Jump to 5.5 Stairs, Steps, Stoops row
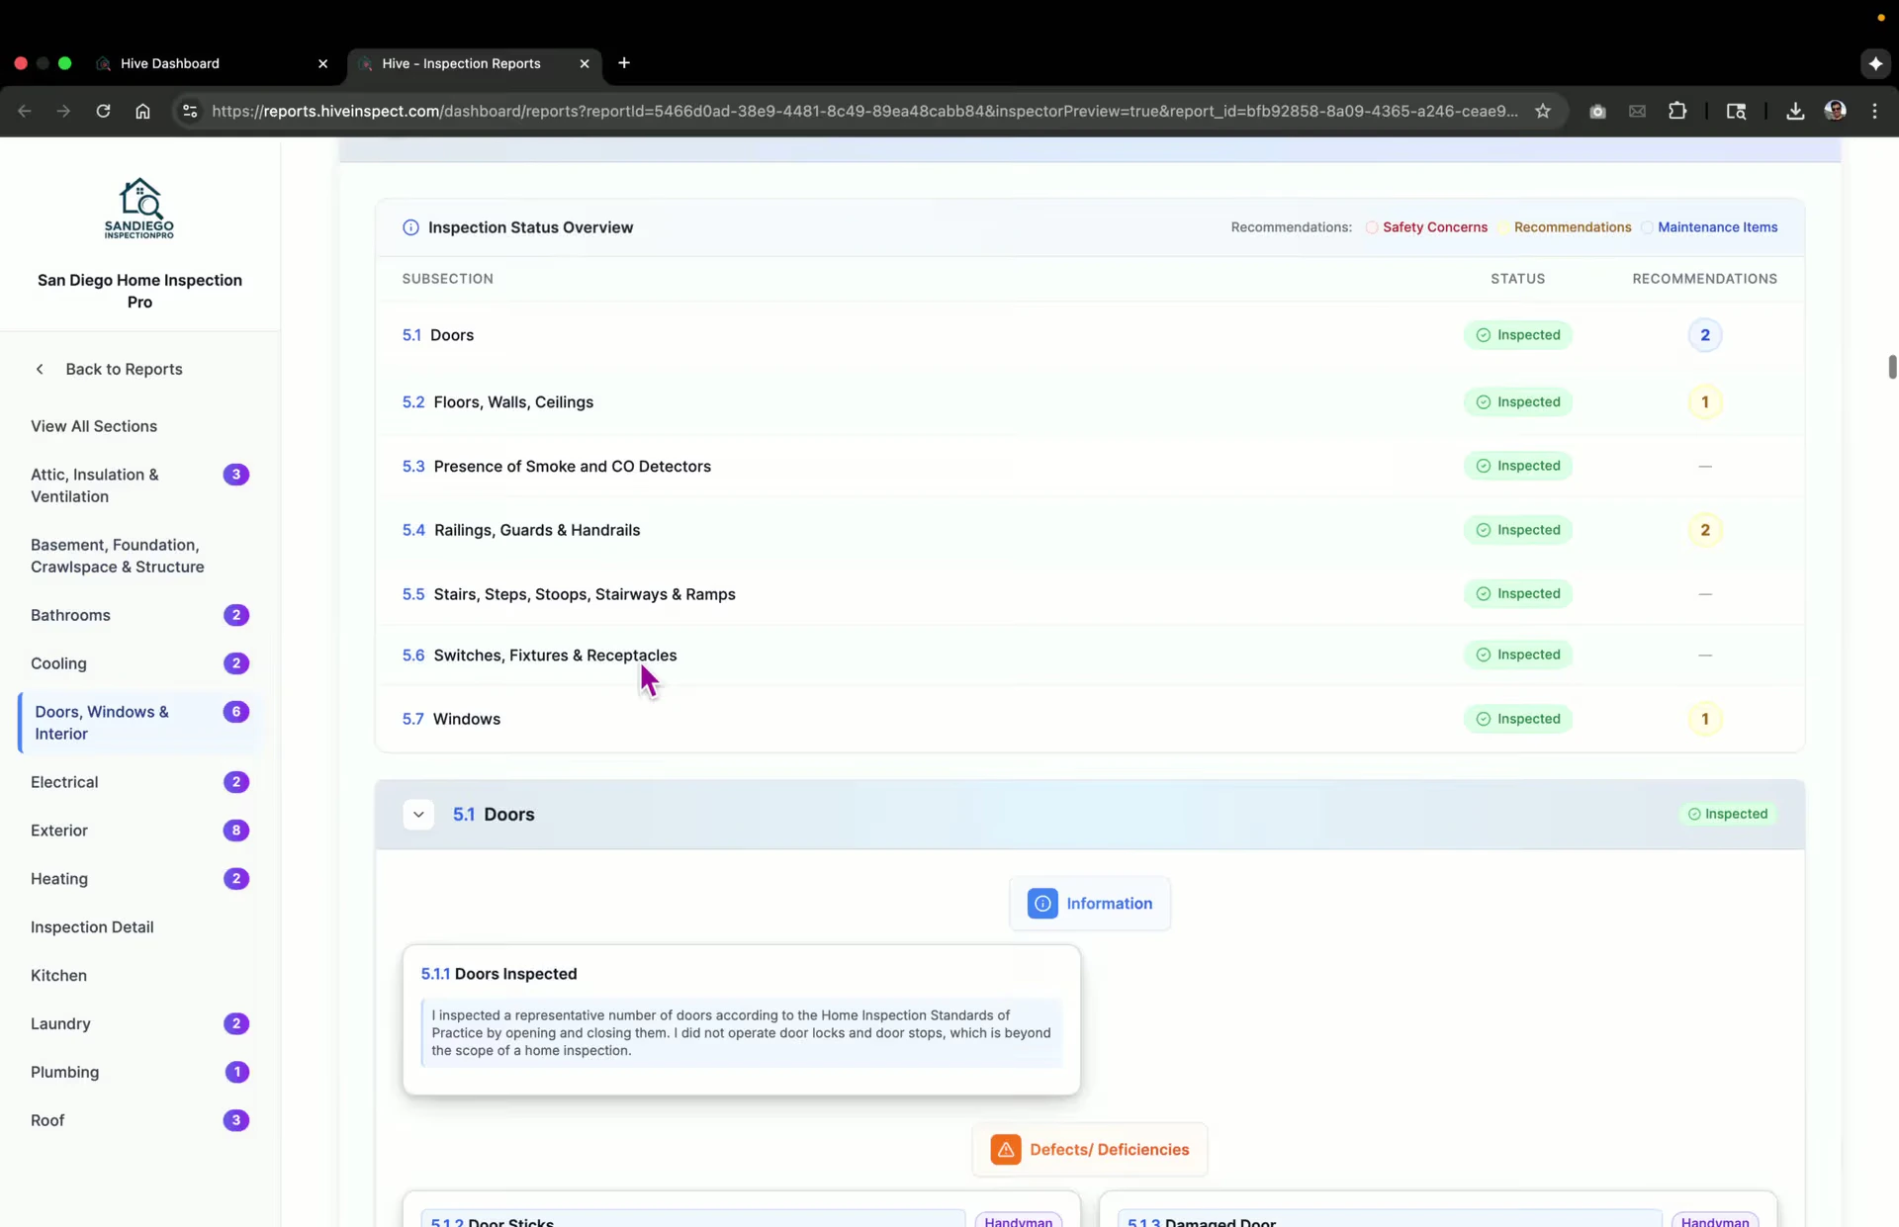 point(1090,594)
